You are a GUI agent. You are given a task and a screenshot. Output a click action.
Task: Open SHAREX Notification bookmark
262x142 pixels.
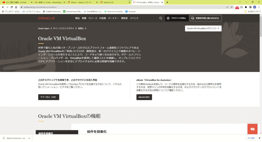52,12
